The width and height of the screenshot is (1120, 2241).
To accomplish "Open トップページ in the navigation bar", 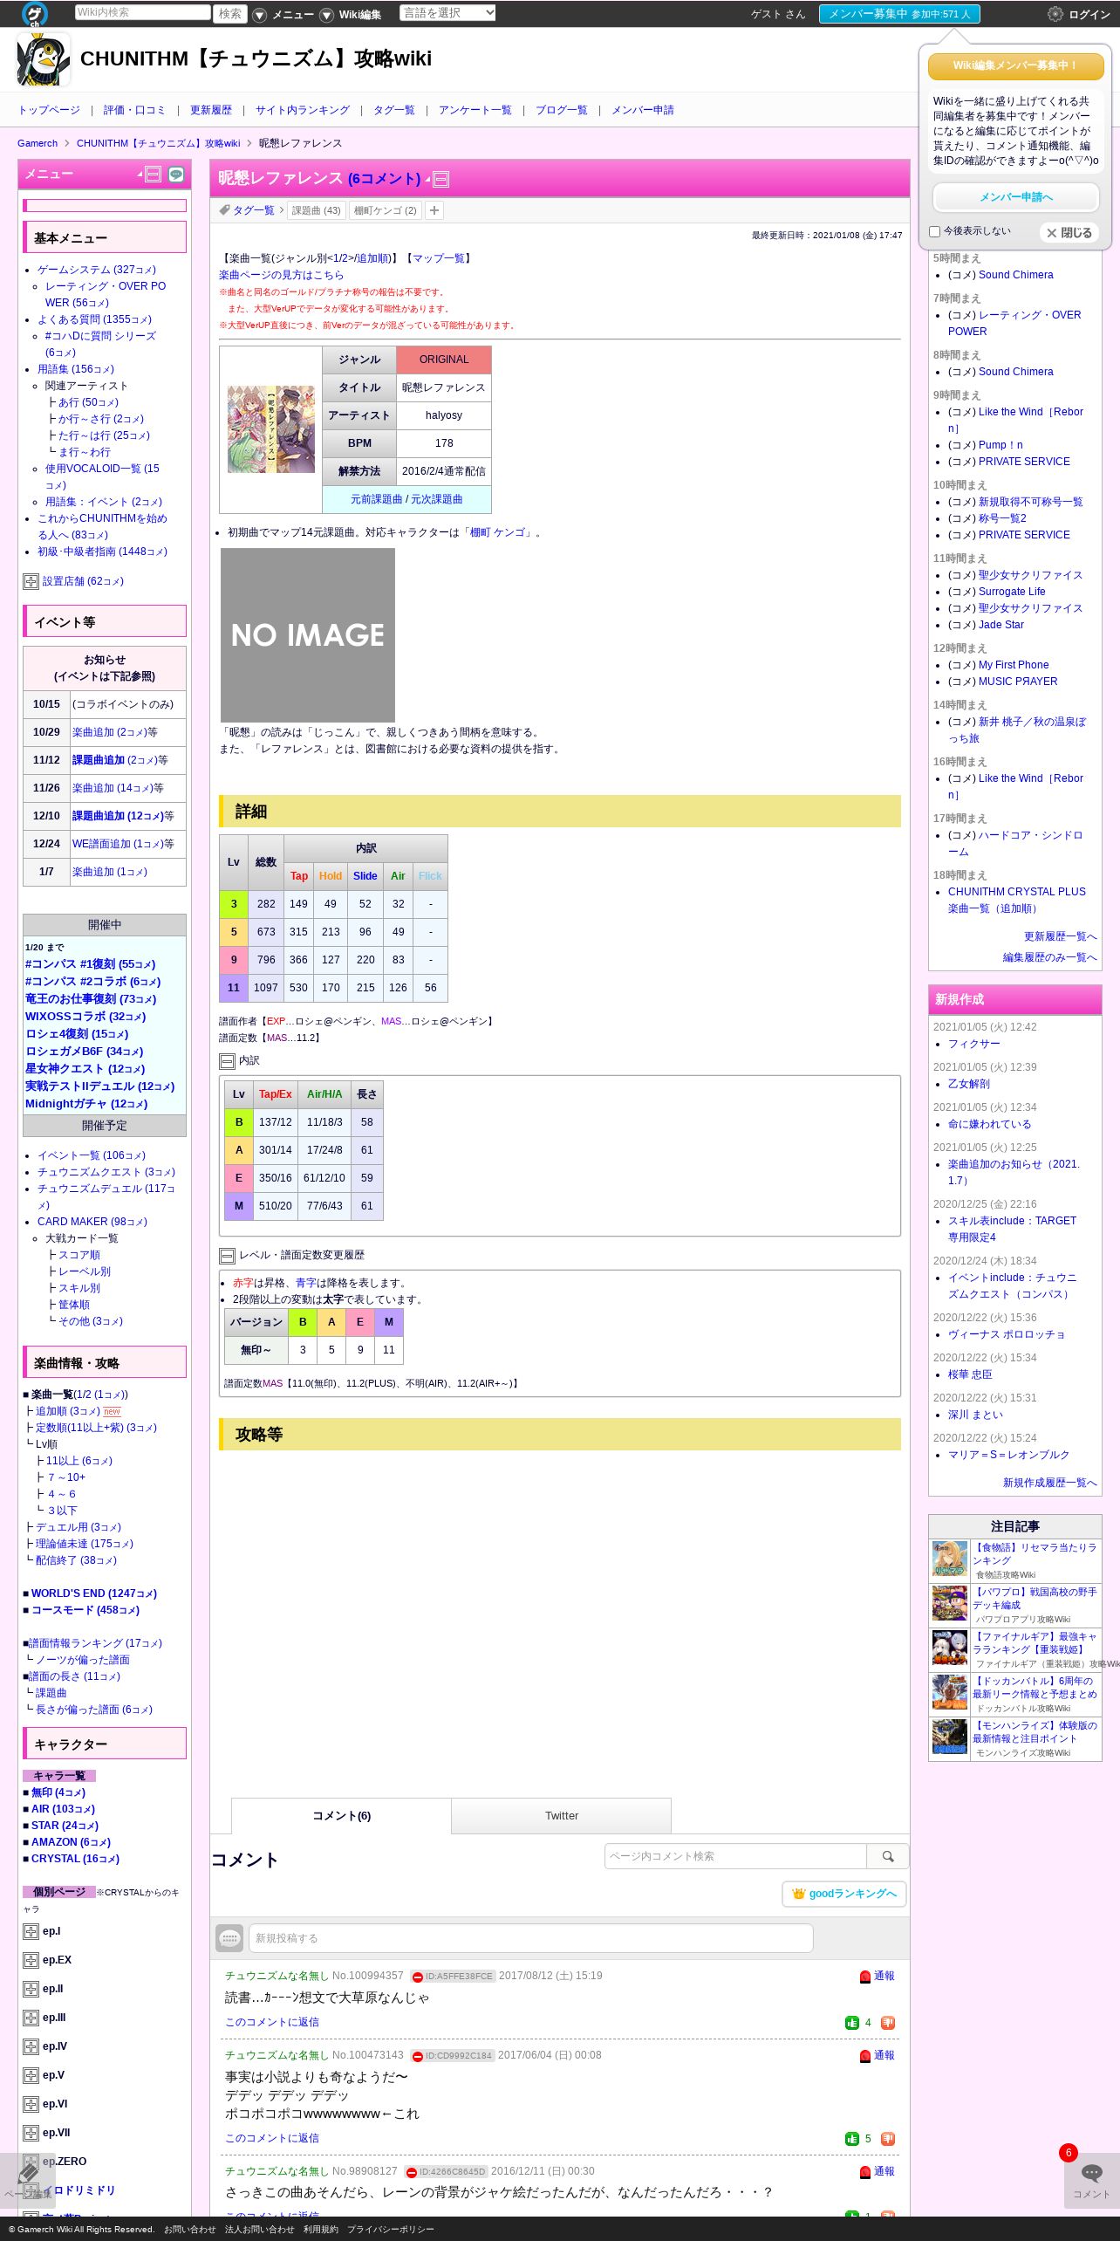I will [x=49, y=110].
